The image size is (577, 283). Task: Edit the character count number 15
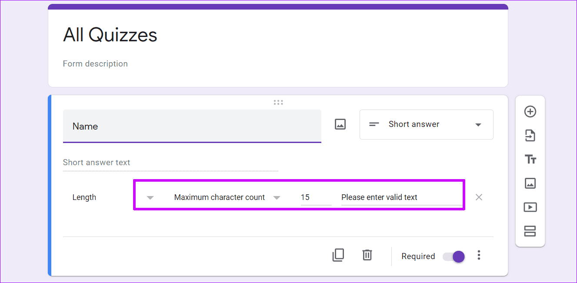point(316,197)
